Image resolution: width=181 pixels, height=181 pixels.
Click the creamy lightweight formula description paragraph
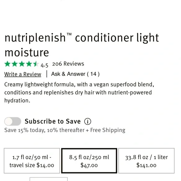click(x=79, y=92)
